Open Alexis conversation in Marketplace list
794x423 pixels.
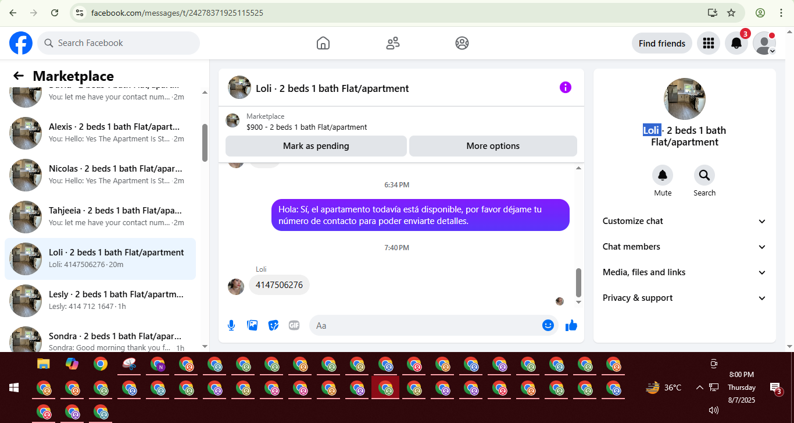click(100, 133)
